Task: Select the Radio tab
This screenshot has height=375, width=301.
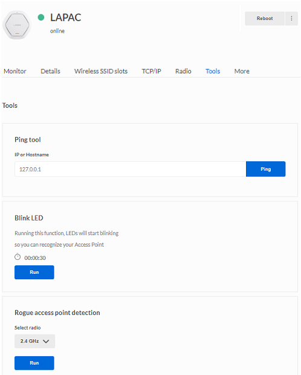Action: click(183, 71)
